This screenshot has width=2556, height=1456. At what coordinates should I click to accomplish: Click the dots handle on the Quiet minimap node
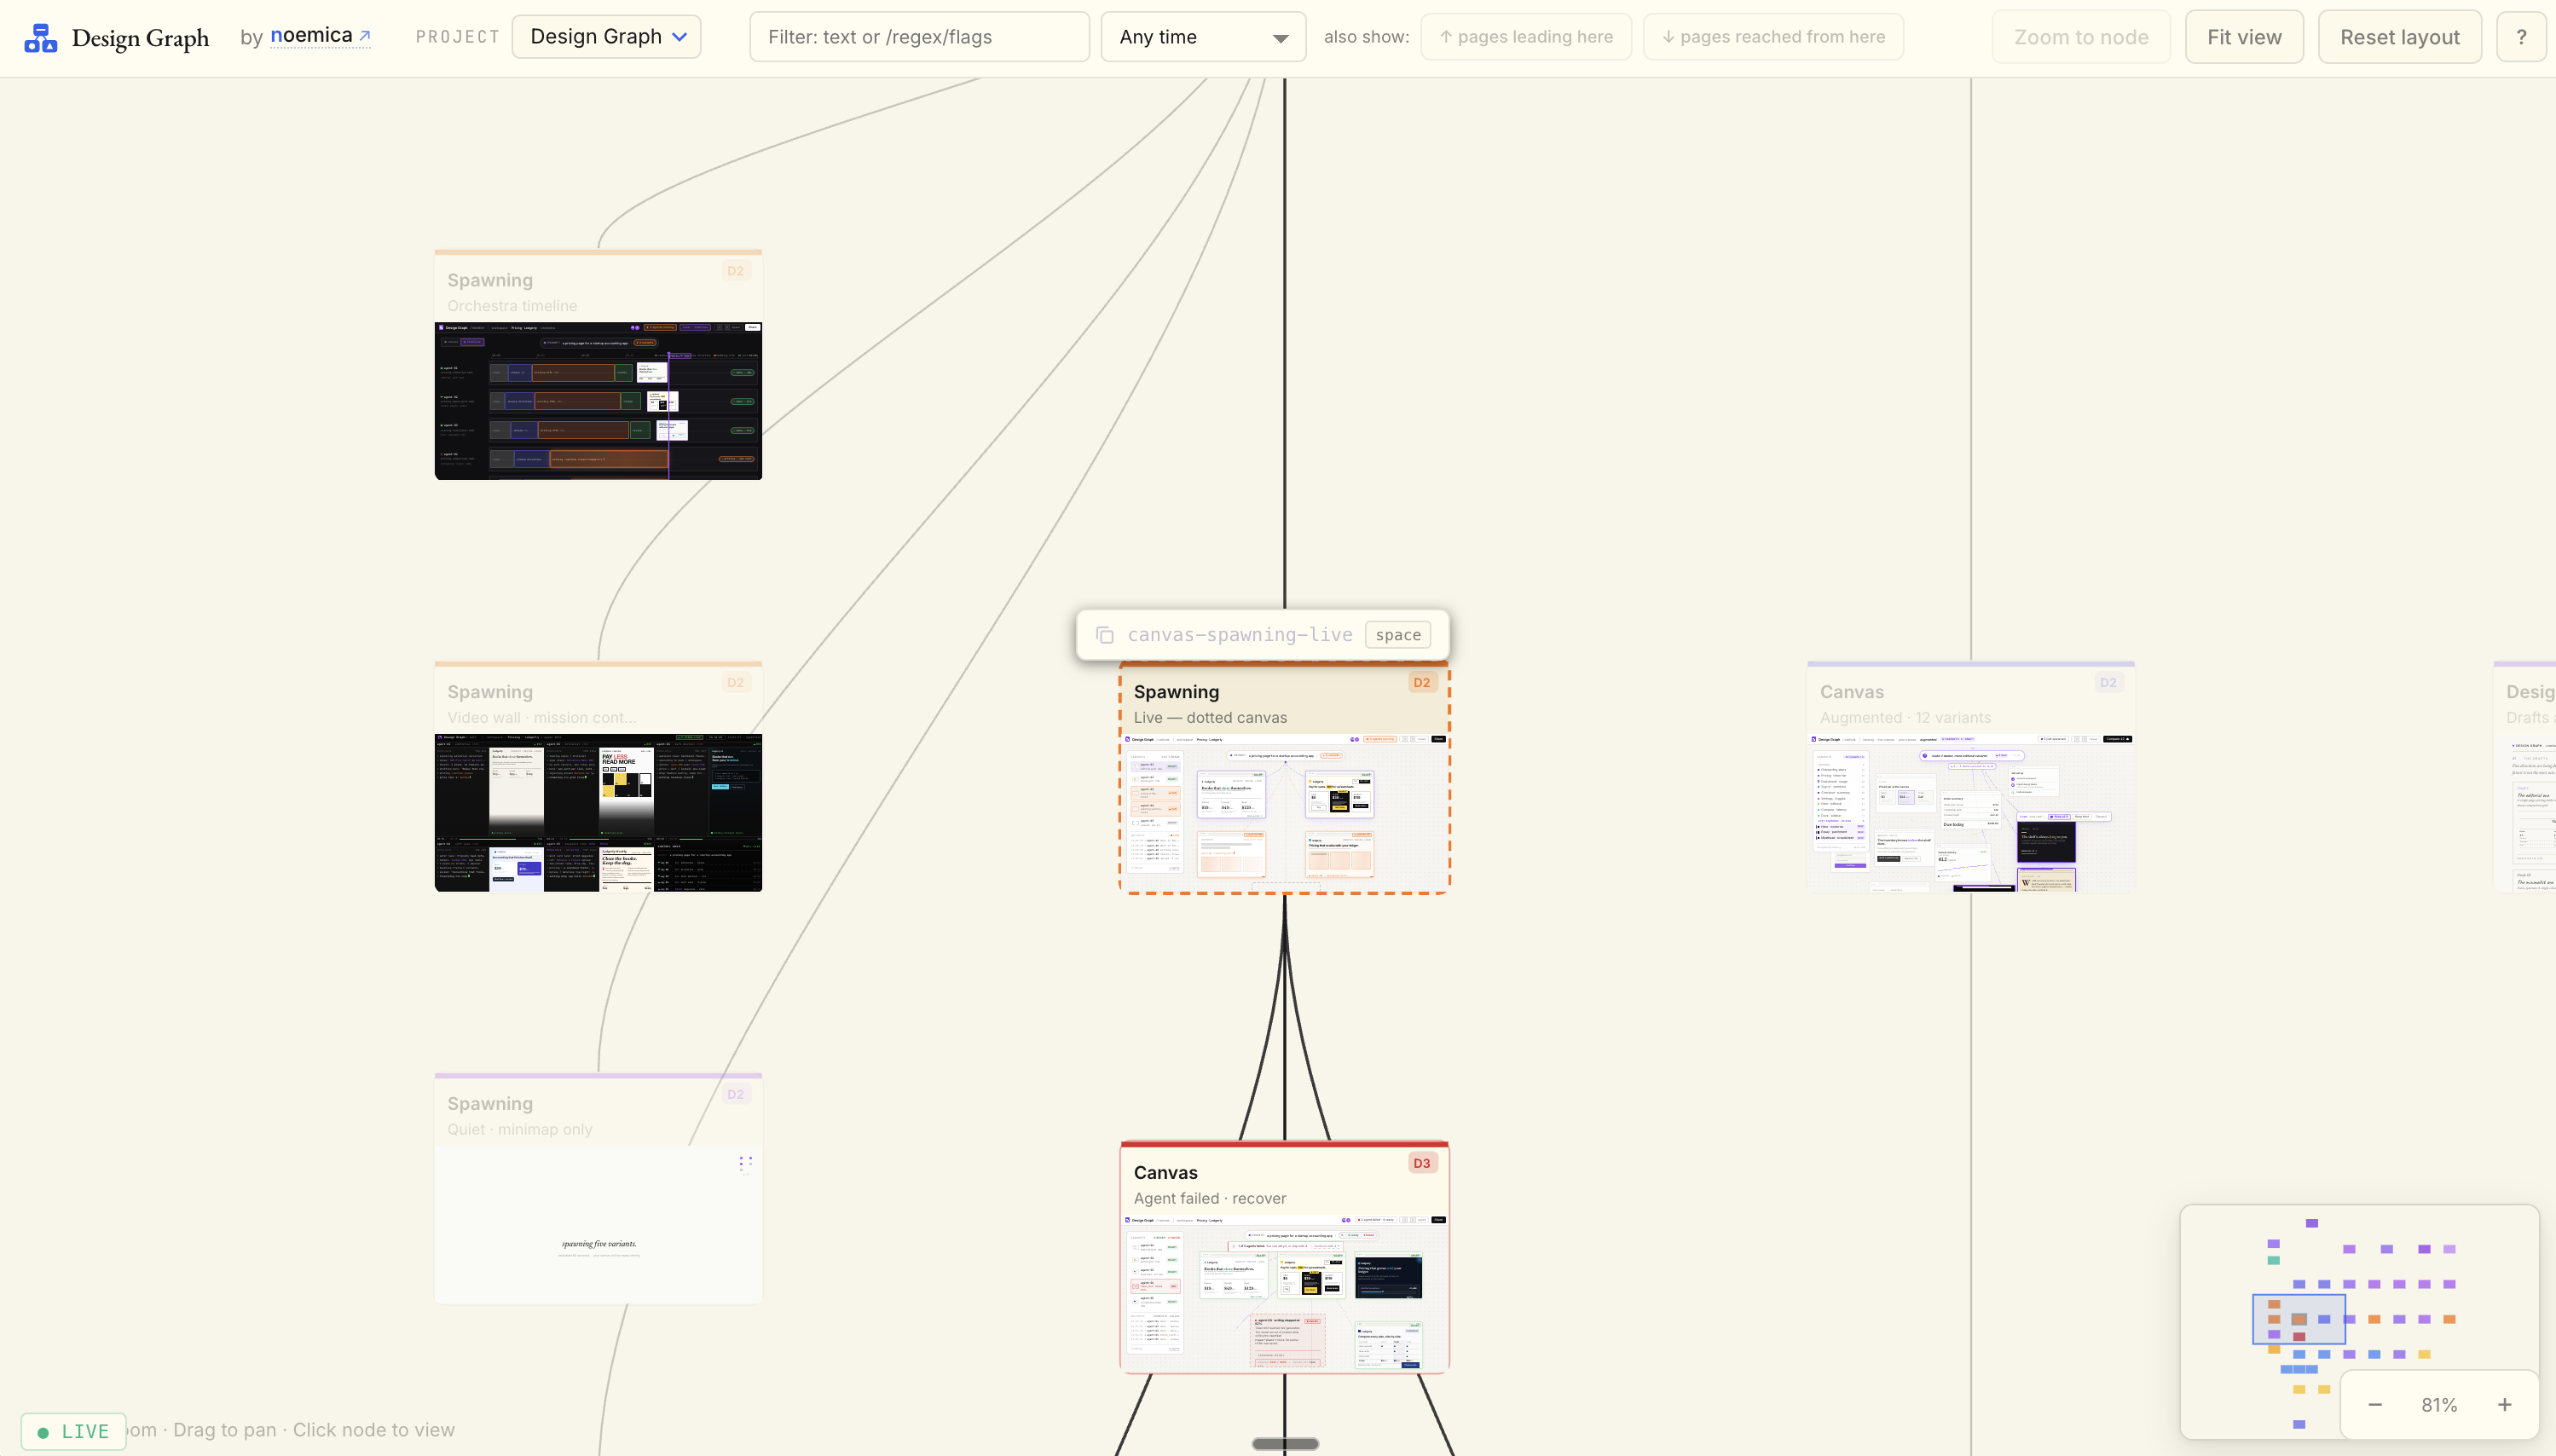point(744,1162)
